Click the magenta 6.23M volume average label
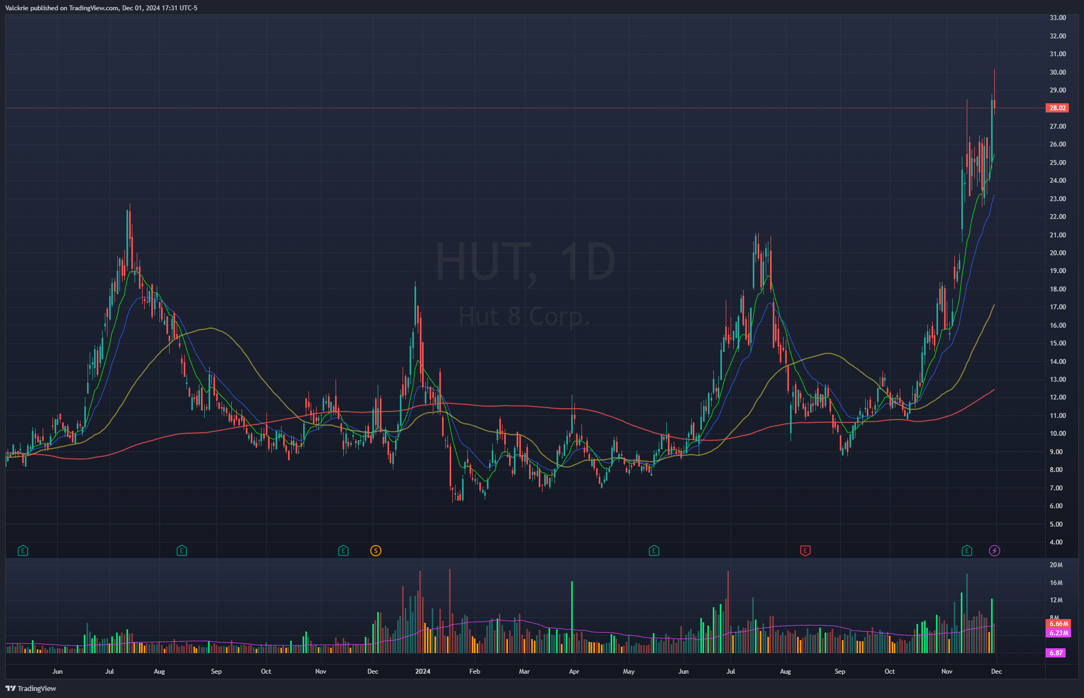 1059,633
